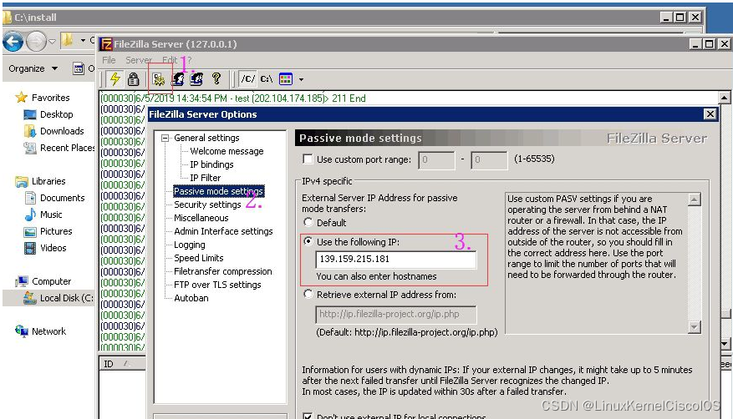
Task: Click the padlock lock-server icon
Action: click(x=133, y=78)
